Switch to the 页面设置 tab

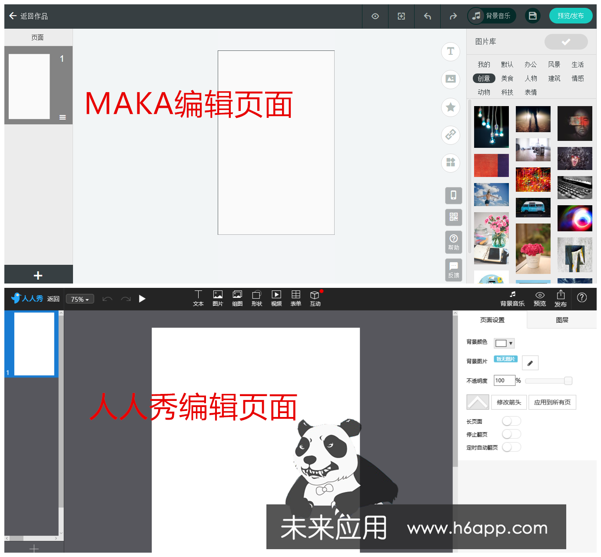tap(492, 320)
